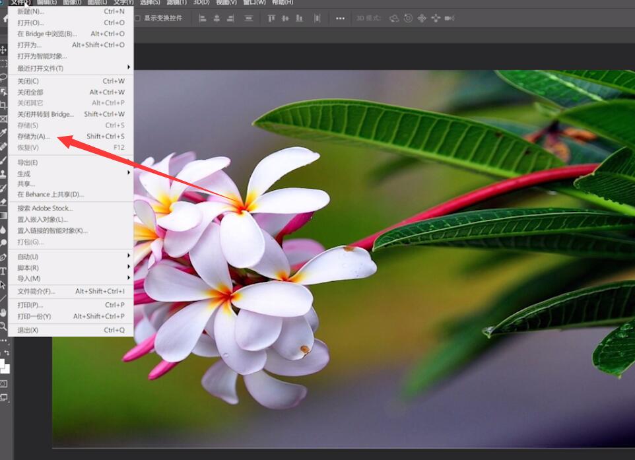635x460 pixels.
Task: Choose 文件简介(F)... menu entry
Action: click(x=71, y=292)
